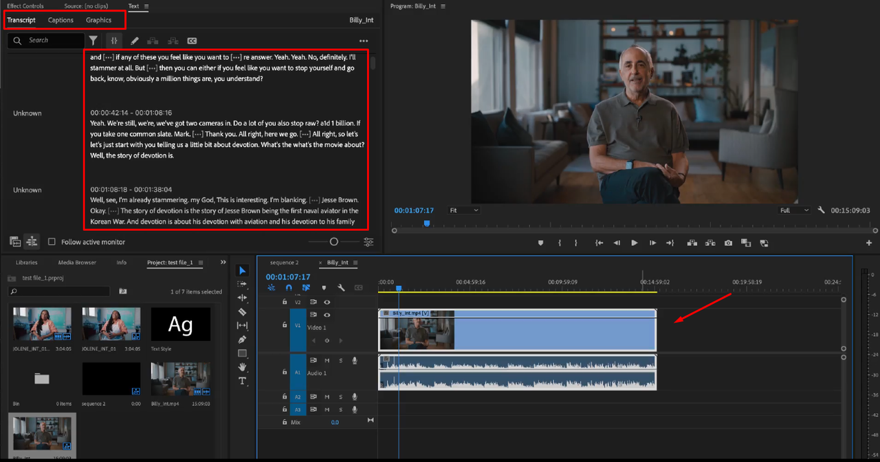
Task: Click Program monitor playhead marker
Action: coord(427,223)
